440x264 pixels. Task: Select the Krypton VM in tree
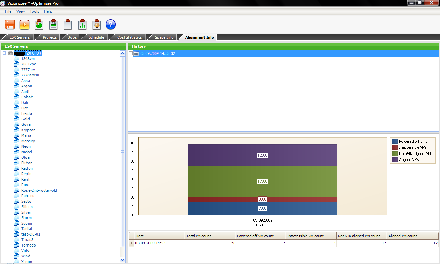tap(28, 130)
